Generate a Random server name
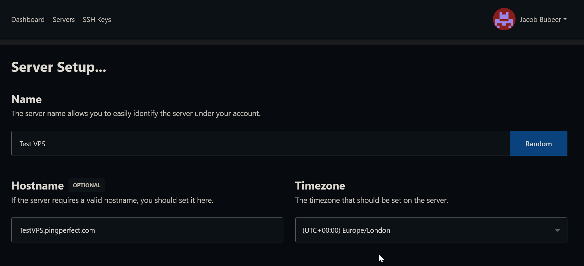The height and width of the screenshot is (266, 584). coord(538,144)
